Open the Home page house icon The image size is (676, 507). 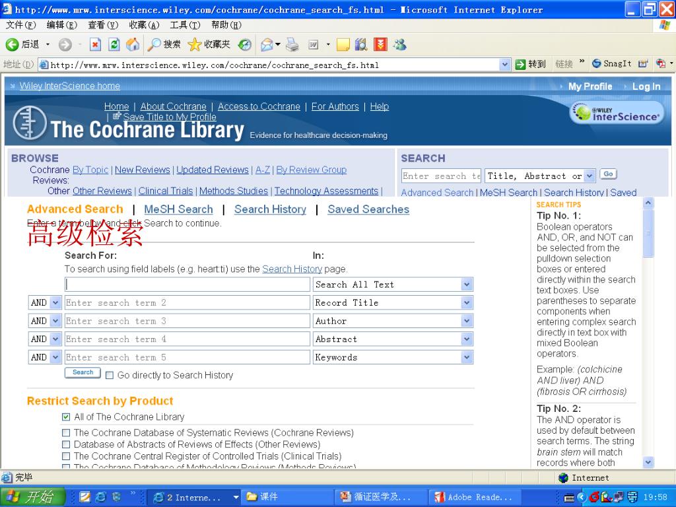coord(133,44)
